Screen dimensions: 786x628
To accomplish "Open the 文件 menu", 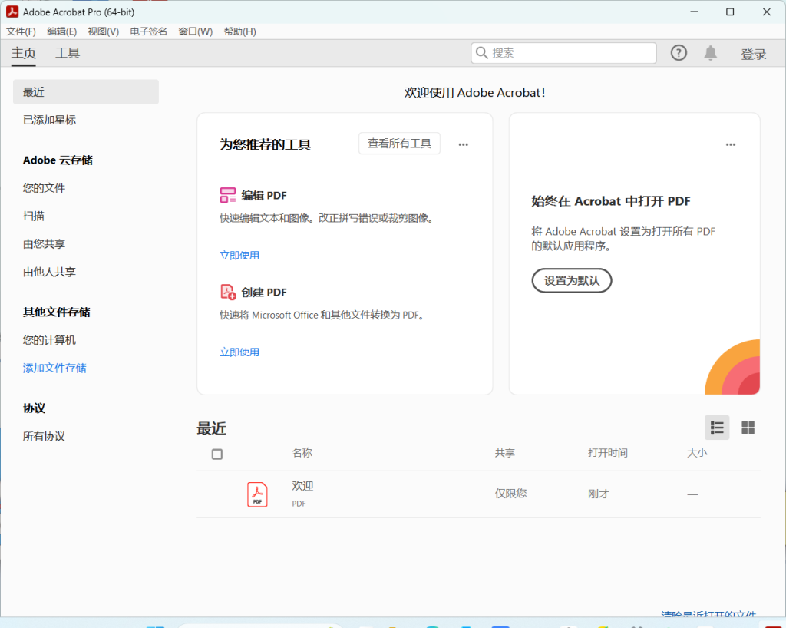I will (20, 31).
